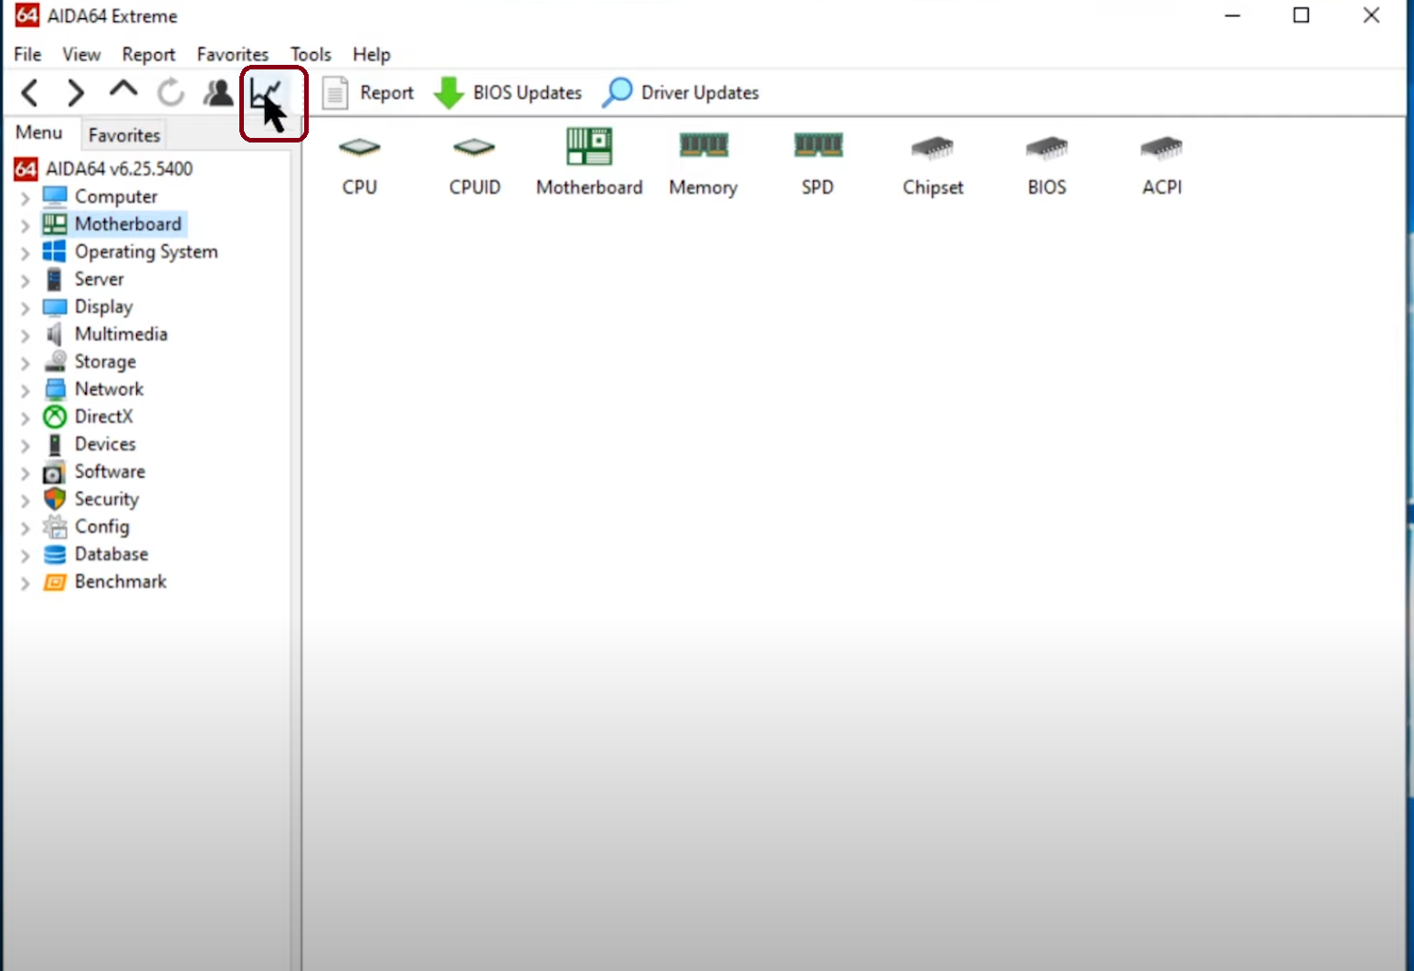This screenshot has width=1414, height=971.
Task: Open the ACPI chip icon
Action: click(1162, 147)
